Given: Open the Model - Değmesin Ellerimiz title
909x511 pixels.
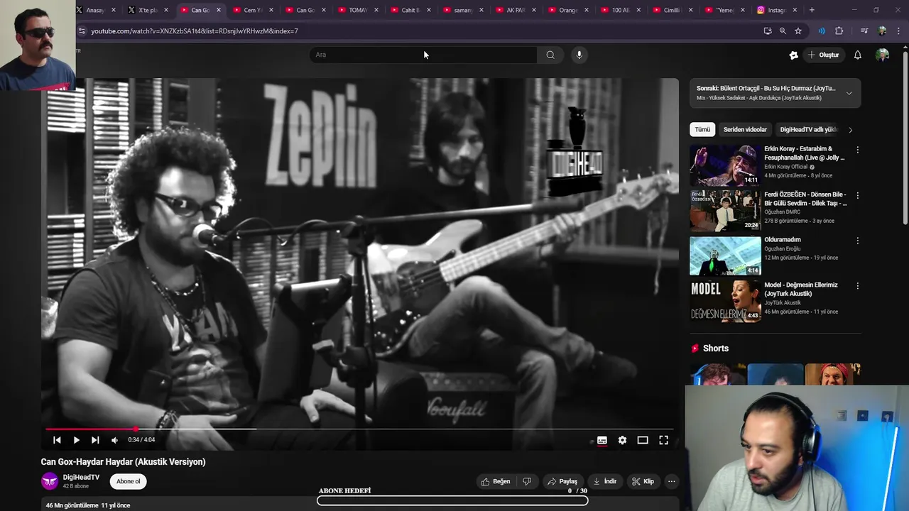Looking at the screenshot, I should [801, 289].
